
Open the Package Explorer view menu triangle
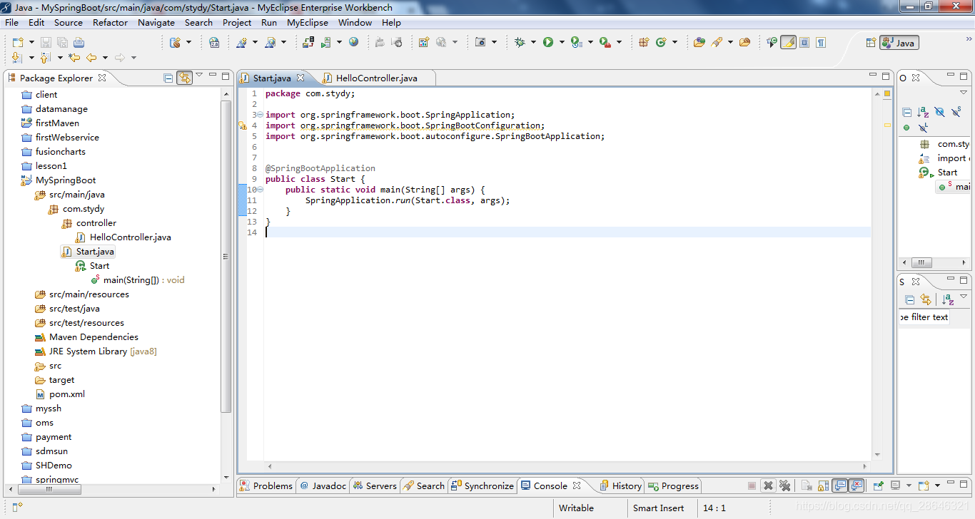[199, 76]
